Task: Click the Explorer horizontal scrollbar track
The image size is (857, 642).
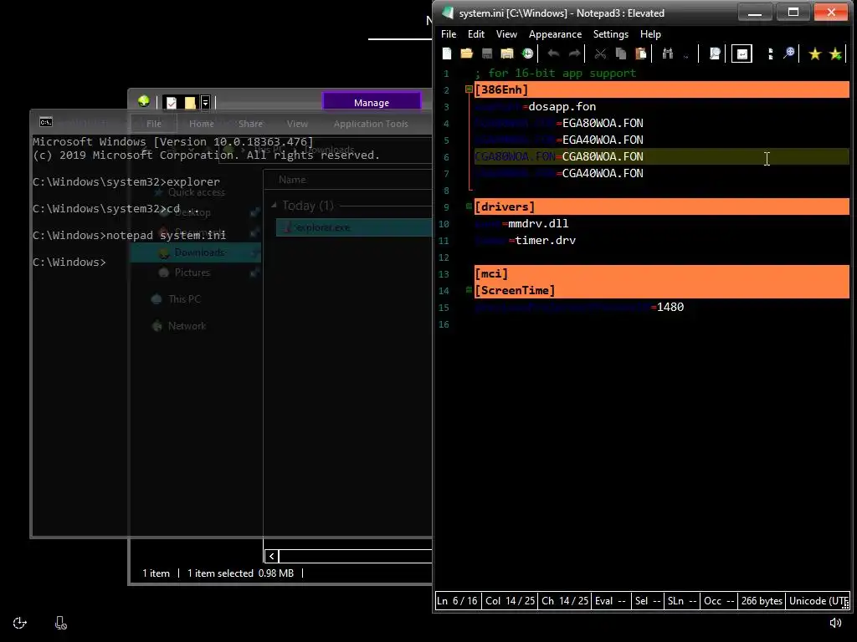Action: 355,556
